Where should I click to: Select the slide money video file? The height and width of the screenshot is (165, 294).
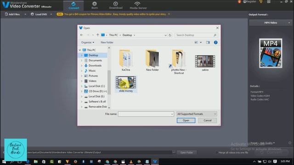pyautogui.click(x=126, y=84)
